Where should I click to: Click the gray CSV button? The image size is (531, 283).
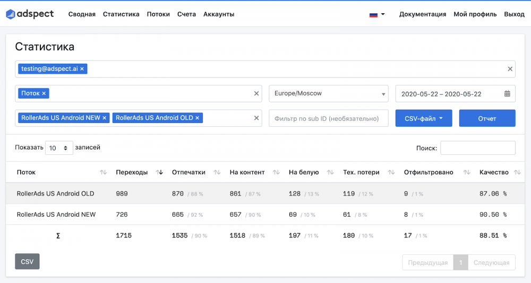(x=27, y=261)
